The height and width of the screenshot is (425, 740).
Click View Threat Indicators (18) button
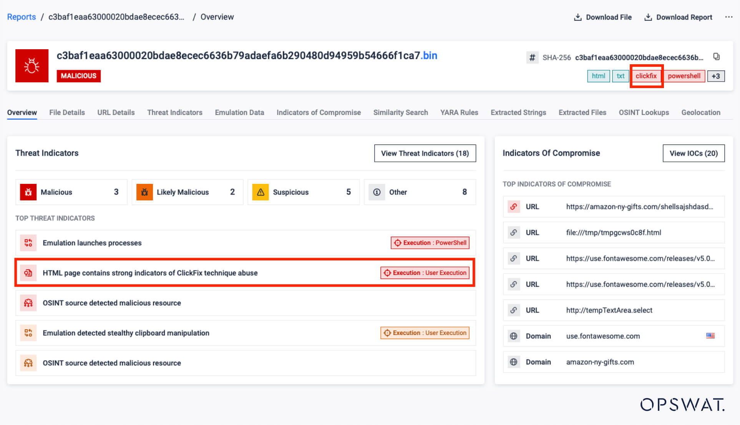click(x=425, y=153)
